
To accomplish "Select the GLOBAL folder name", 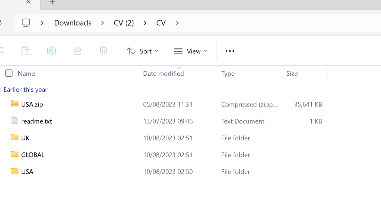I will click(x=33, y=155).
